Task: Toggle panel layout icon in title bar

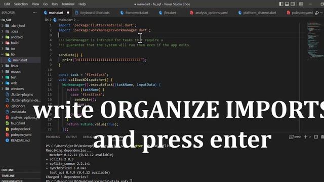Action: (287, 4)
